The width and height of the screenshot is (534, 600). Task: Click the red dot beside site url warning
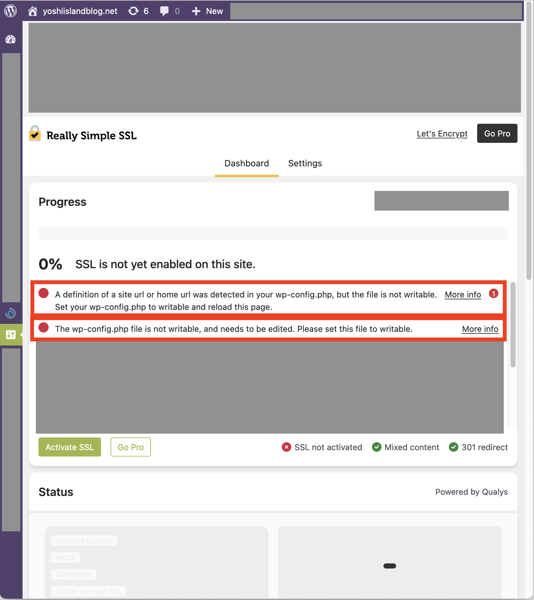tap(44, 293)
